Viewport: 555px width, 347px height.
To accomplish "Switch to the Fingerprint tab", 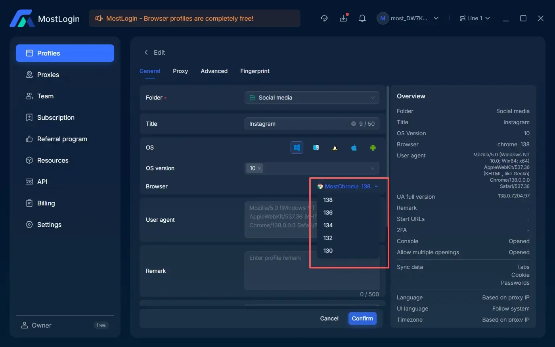I will [x=255, y=71].
